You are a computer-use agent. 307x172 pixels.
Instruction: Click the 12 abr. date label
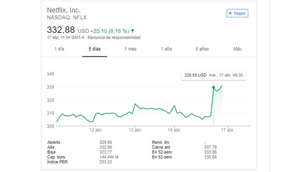pyautogui.click(x=96, y=130)
